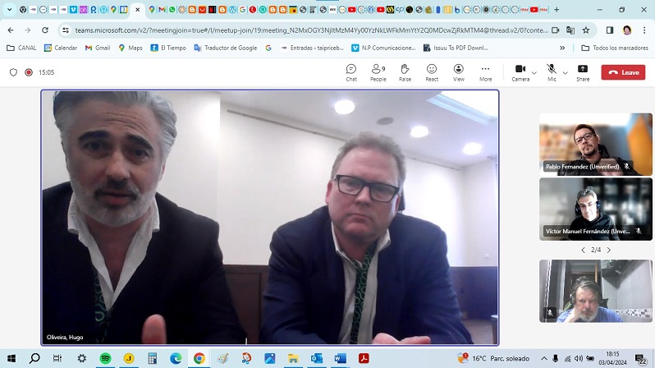The image size is (655, 368).
Task: Show the People participants list
Action: pyautogui.click(x=378, y=72)
